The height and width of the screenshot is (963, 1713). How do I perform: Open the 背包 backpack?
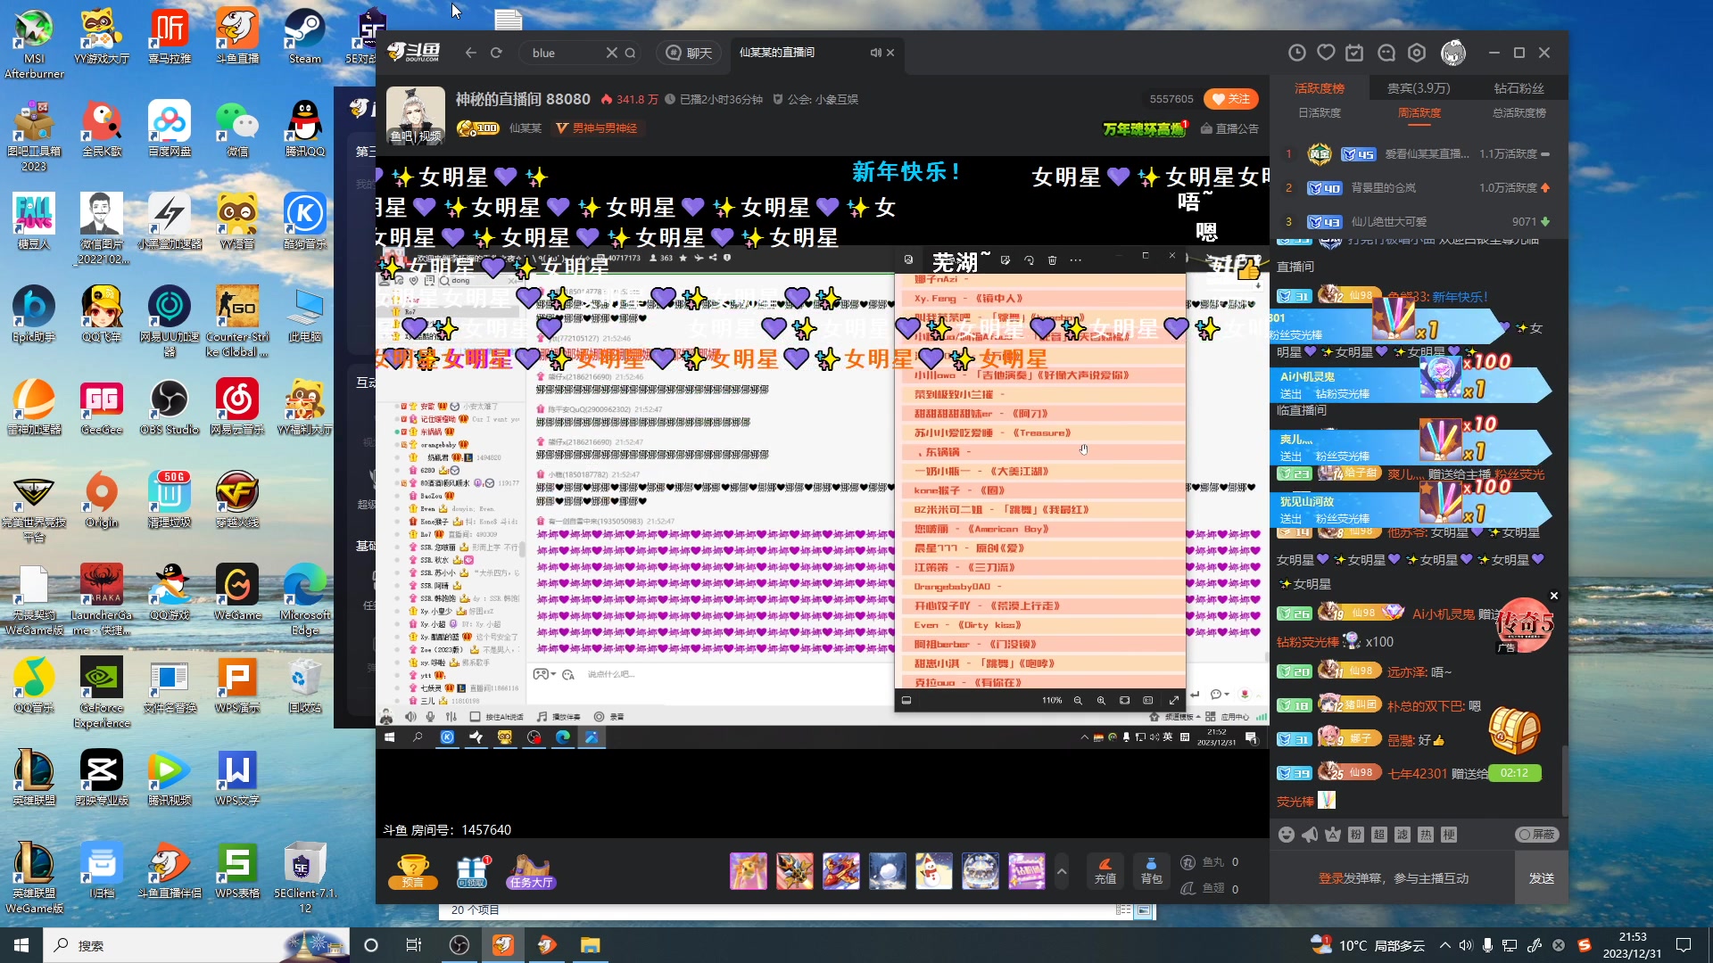pyautogui.click(x=1151, y=871)
